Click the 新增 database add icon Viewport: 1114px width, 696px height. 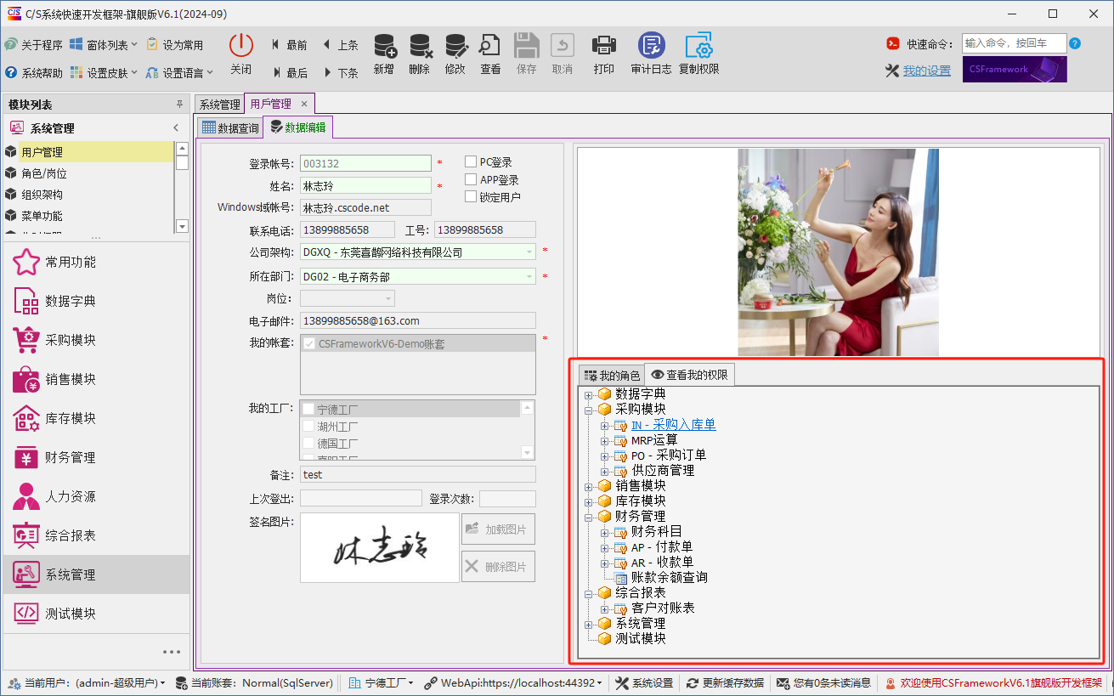click(384, 45)
